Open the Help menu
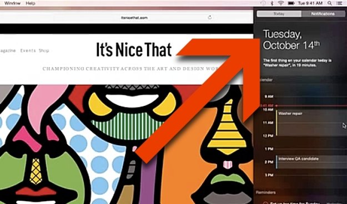347x204 pixels. pos(31,3)
